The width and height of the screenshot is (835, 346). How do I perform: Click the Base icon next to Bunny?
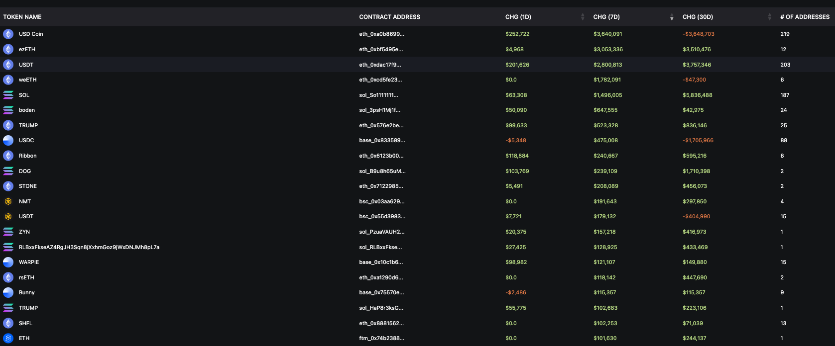coord(8,292)
